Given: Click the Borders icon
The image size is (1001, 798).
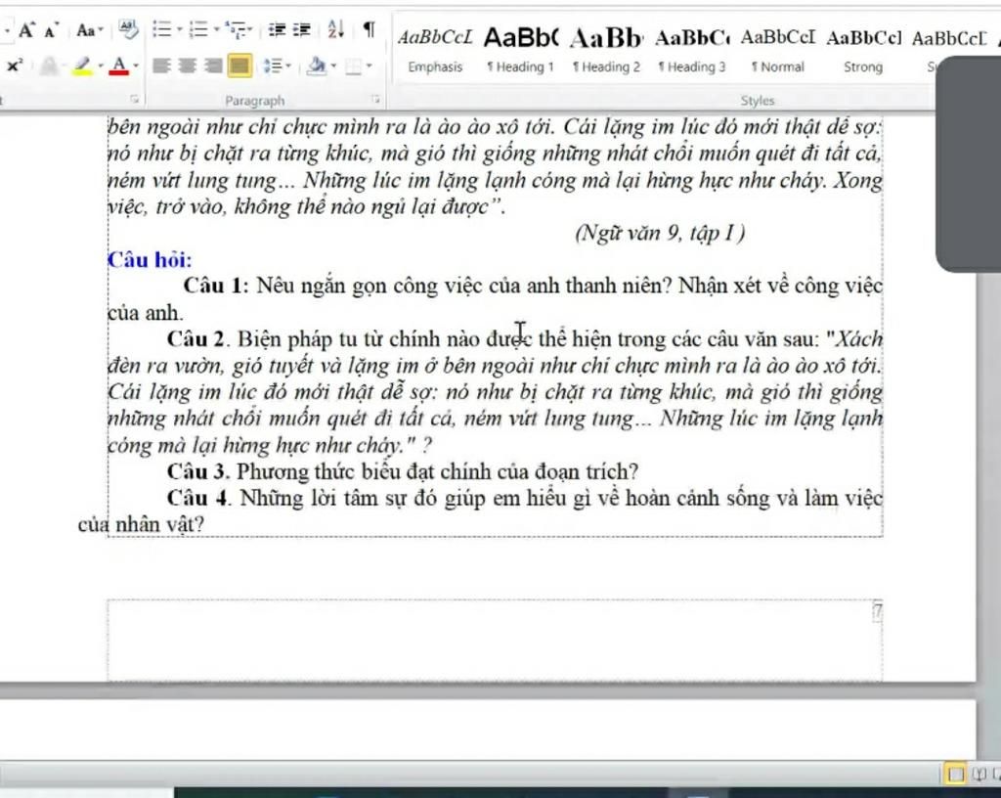Looking at the screenshot, I should [x=353, y=66].
